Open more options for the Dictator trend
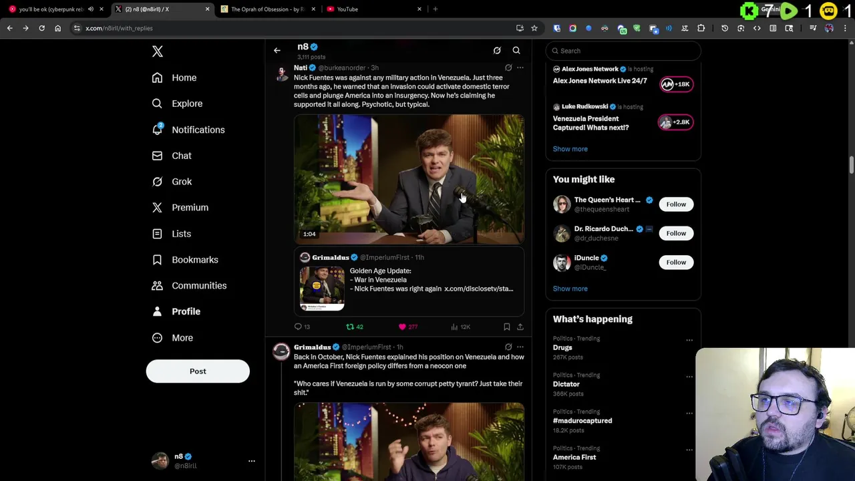Image resolution: width=855 pixels, height=481 pixels. 689,377
